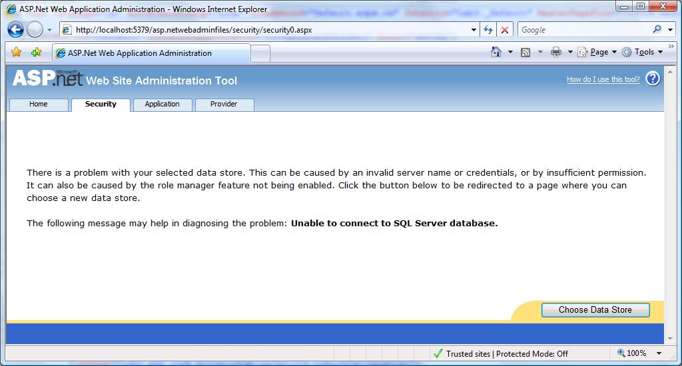The width and height of the screenshot is (682, 366).
Task: Switch to the Home tab
Action: [x=38, y=104]
